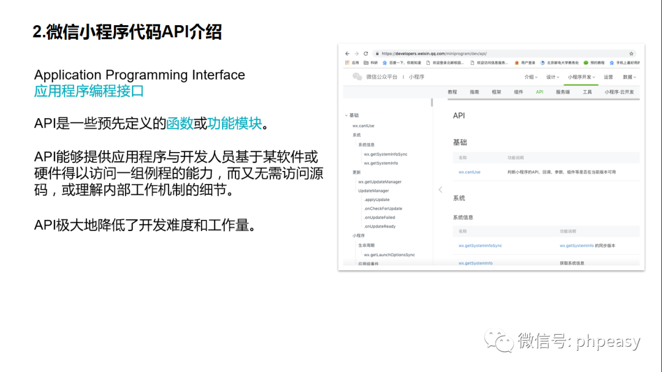Open the 小程序开发 dropdown menu
The image size is (662, 372).
coord(581,77)
